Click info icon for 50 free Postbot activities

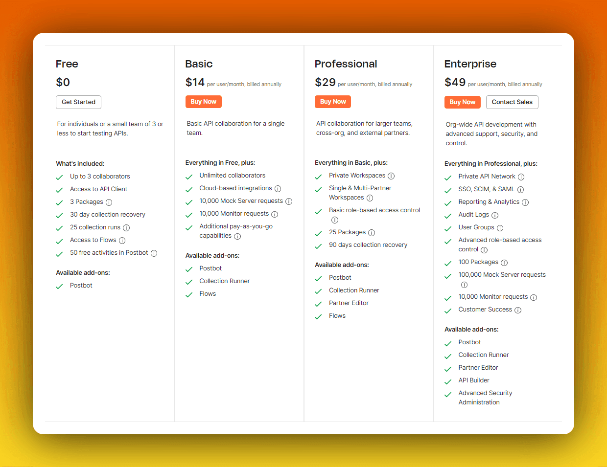click(154, 253)
